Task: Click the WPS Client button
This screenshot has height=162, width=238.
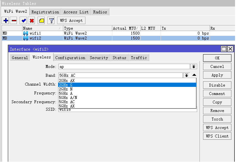Action: click(217, 136)
